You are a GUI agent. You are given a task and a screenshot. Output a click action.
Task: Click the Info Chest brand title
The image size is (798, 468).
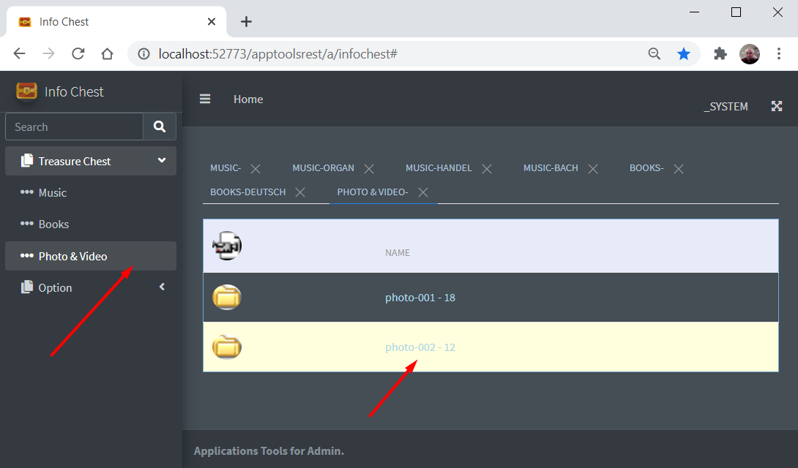[74, 91]
